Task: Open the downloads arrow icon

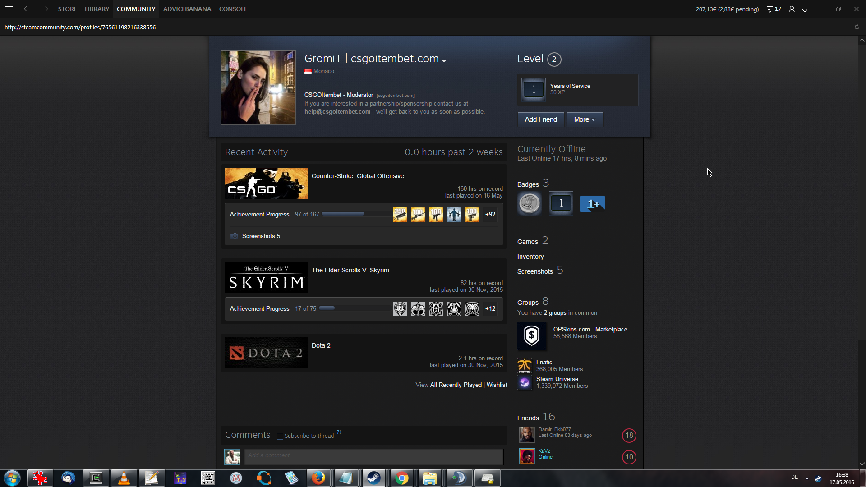Action: pos(805,9)
